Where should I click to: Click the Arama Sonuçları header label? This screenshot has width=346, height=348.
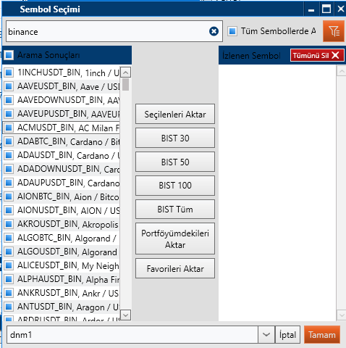point(48,55)
